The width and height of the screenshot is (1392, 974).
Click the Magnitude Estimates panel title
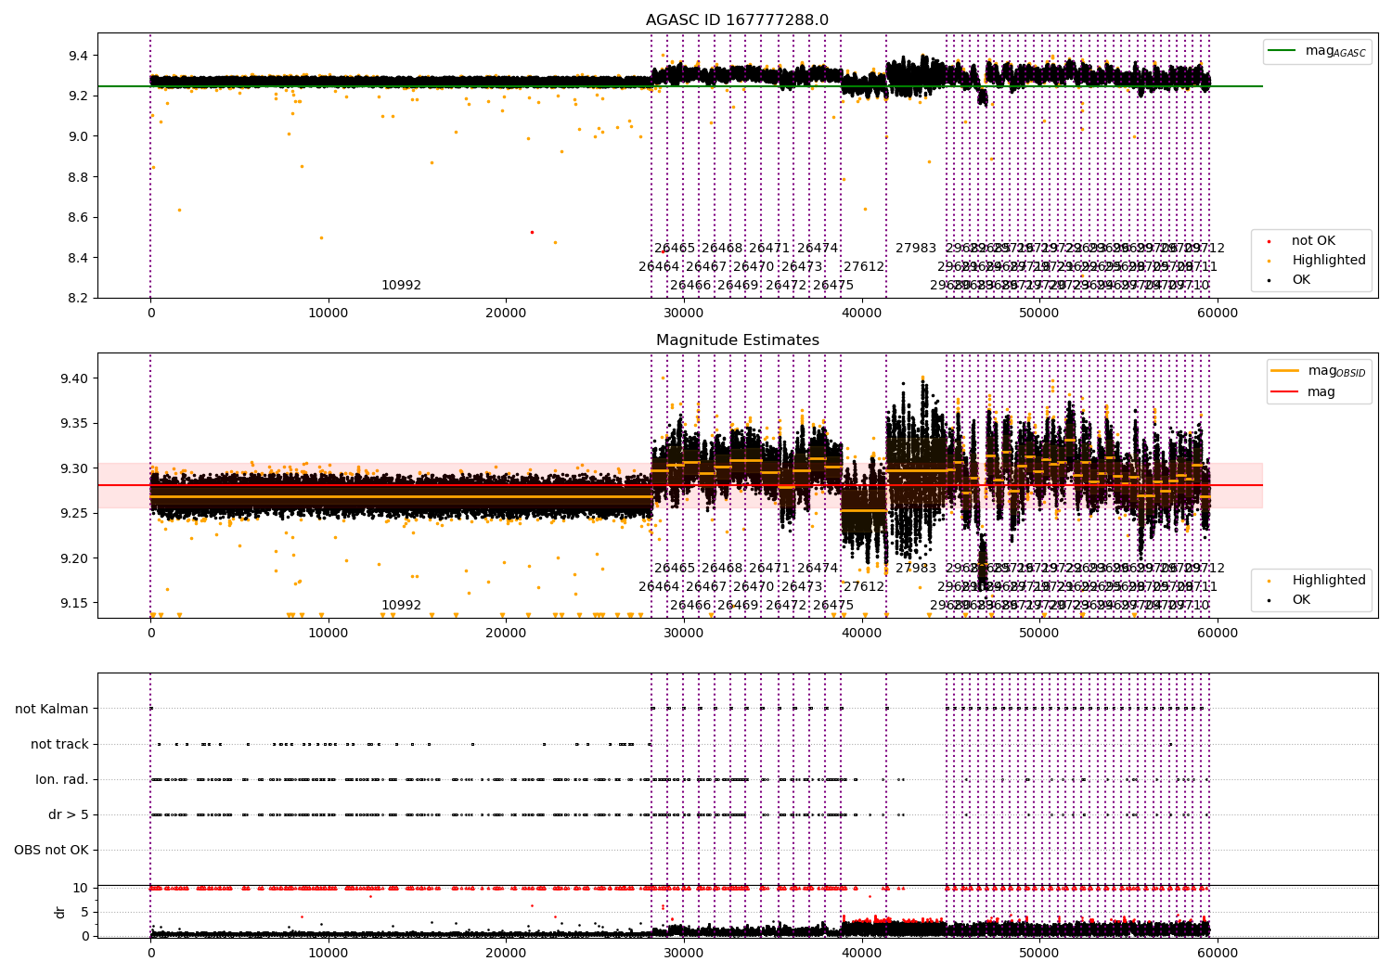pyautogui.click(x=738, y=340)
